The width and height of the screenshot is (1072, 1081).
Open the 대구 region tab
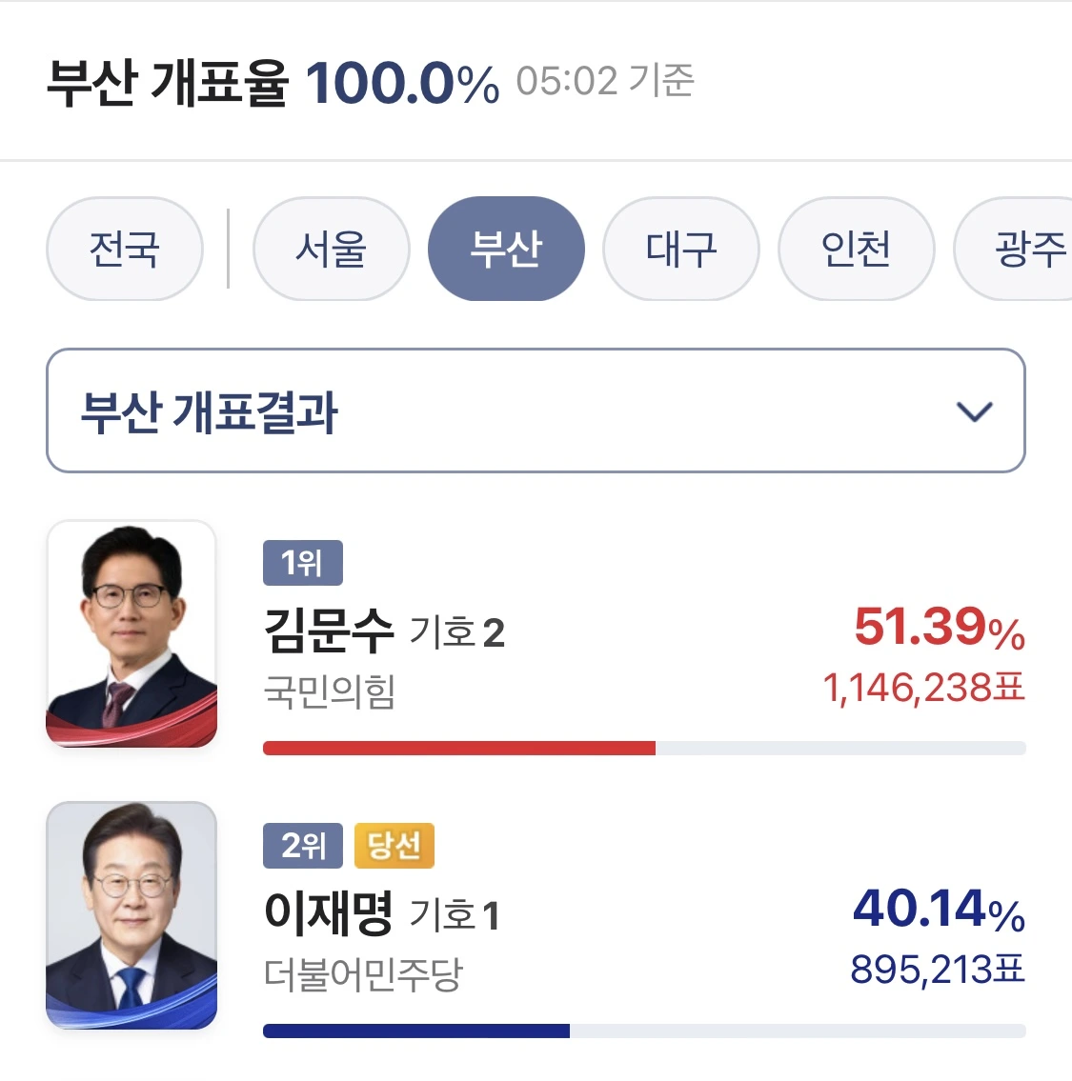point(681,250)
